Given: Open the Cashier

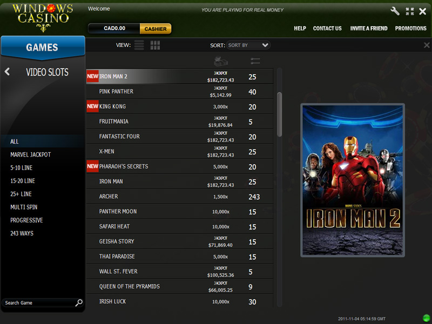Looking at the screenshot, I should click(156, 29).
